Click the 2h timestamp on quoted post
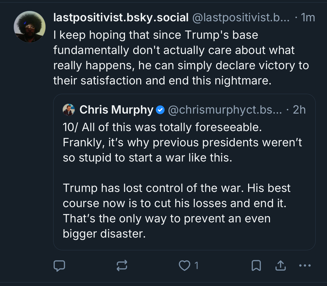The height and width of the screenshot is (286, 327). click(x=299, y=110)
